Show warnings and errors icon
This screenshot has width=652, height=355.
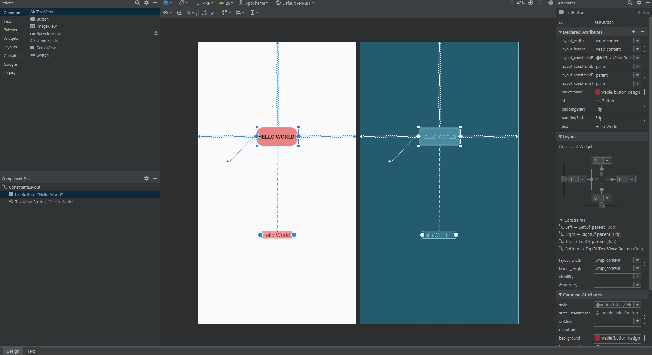551,3
